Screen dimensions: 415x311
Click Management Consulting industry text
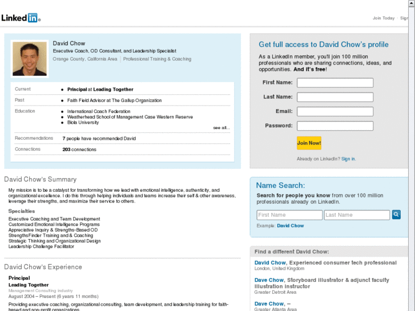[x=41, y=290]
